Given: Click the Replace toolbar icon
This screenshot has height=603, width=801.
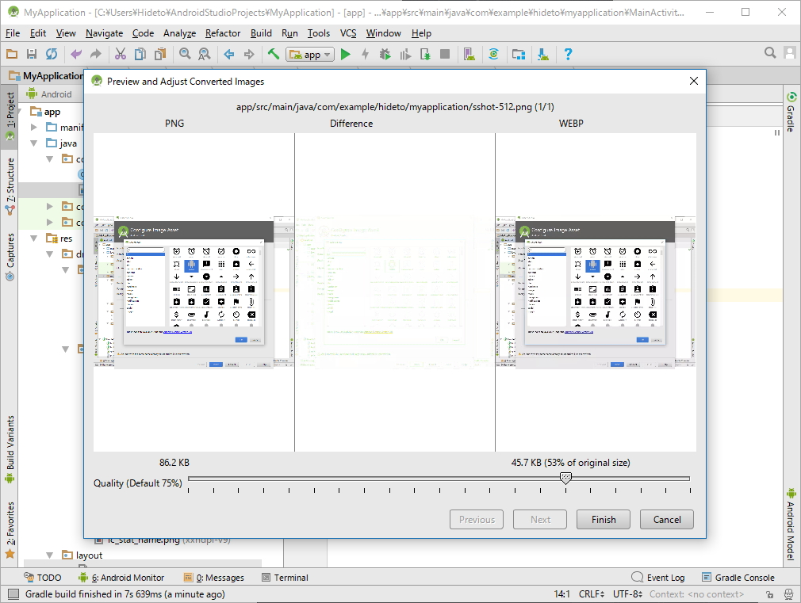Looking at the screenshot, I should (x=205, y=54).
